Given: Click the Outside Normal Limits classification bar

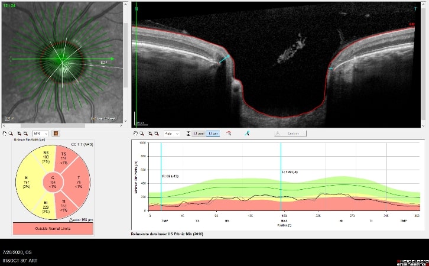Looking at the screenshot, I should click(52, 228).
